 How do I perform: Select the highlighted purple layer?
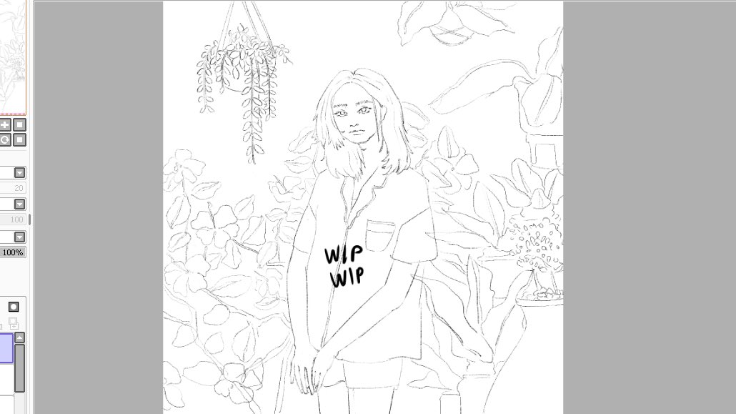(x=6, y=348)
